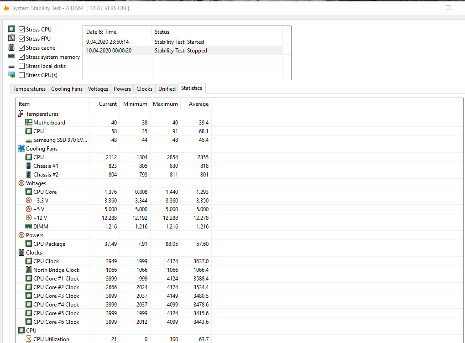
Task: Click the Current column header
Action: [x=104, y=104]
